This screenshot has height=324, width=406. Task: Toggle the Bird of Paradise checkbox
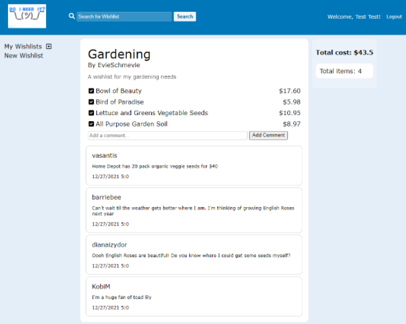[91, 102]
